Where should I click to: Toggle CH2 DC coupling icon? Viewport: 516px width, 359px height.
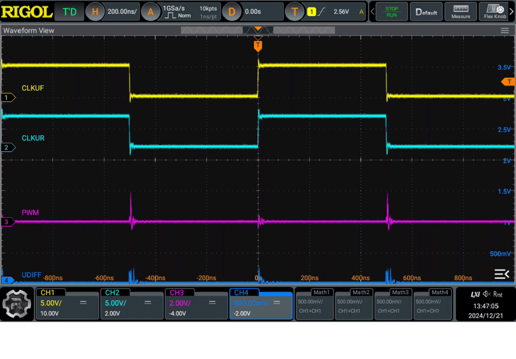[148, 303]
